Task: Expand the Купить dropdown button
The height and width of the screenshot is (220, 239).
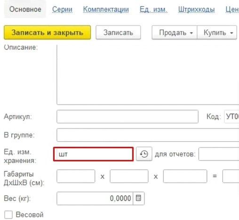Action: coord(217,32)
